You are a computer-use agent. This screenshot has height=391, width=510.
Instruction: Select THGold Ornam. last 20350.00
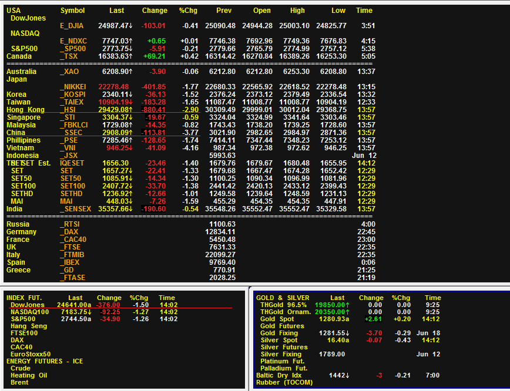[332, 312]
